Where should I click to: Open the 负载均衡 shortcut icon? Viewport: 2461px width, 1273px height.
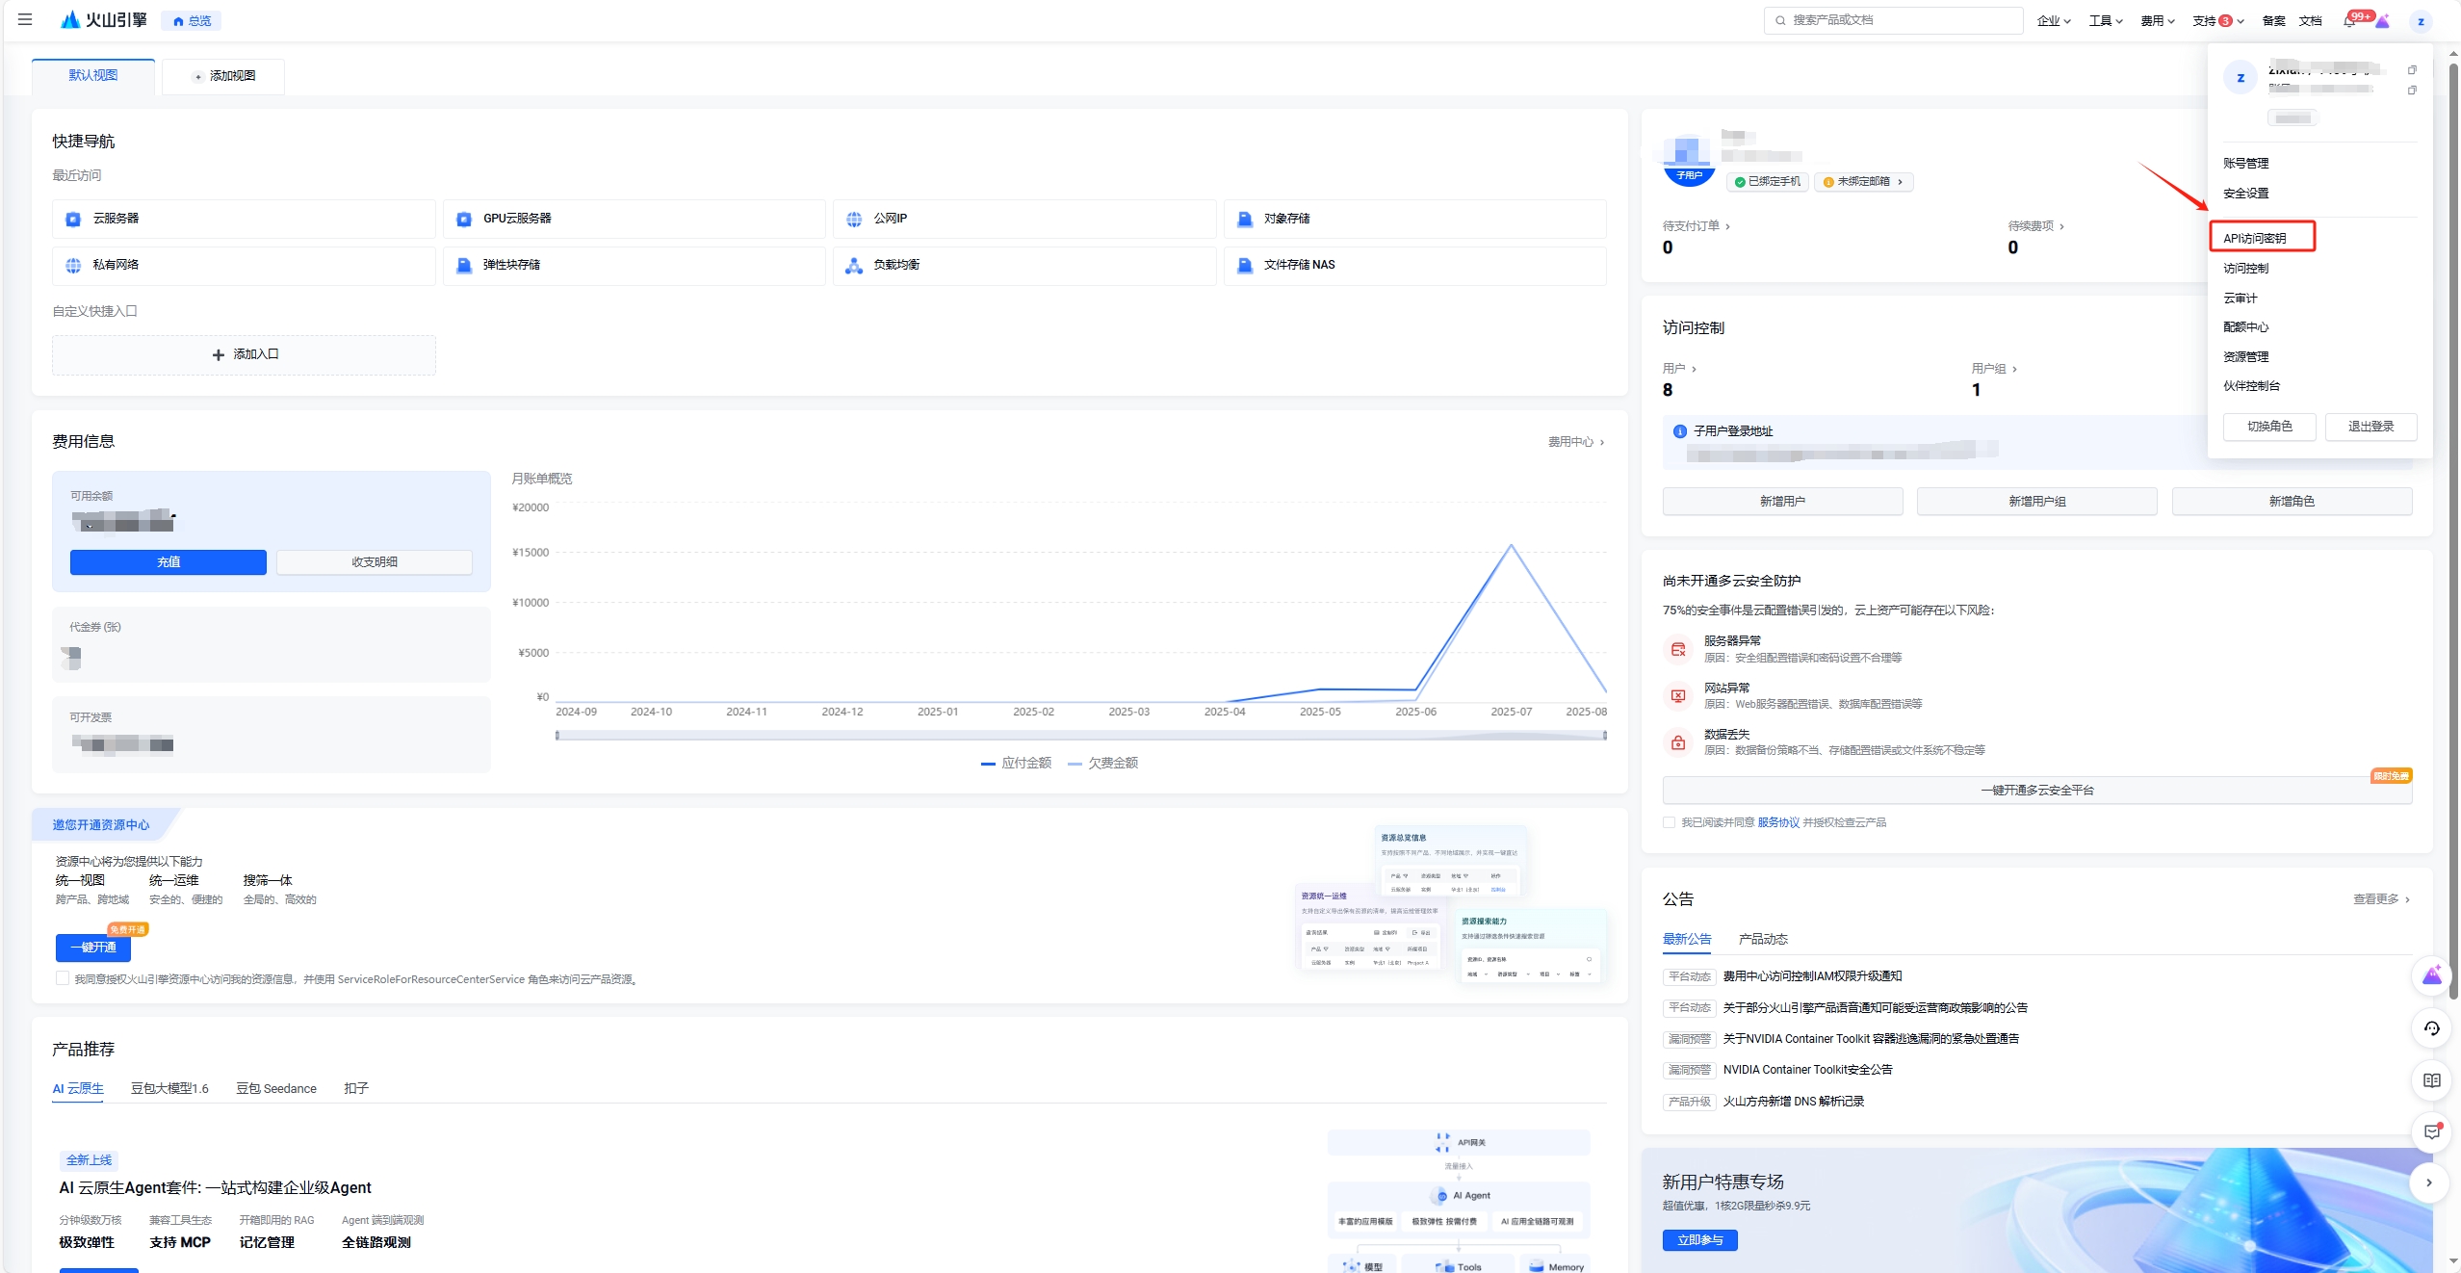tap(853, 265)
